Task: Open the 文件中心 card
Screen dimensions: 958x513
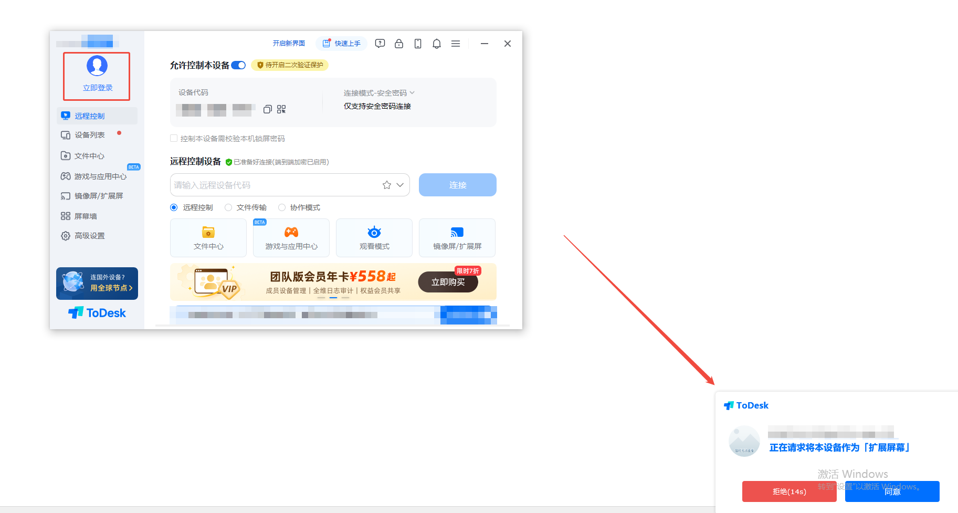Action: coord(208,238)
